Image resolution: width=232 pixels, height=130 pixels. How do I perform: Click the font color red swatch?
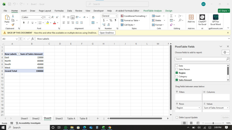(54, 23)
